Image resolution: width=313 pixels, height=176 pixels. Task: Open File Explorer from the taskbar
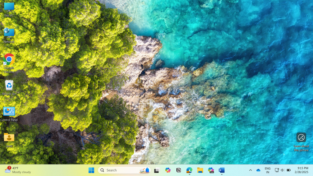[200, 170]
